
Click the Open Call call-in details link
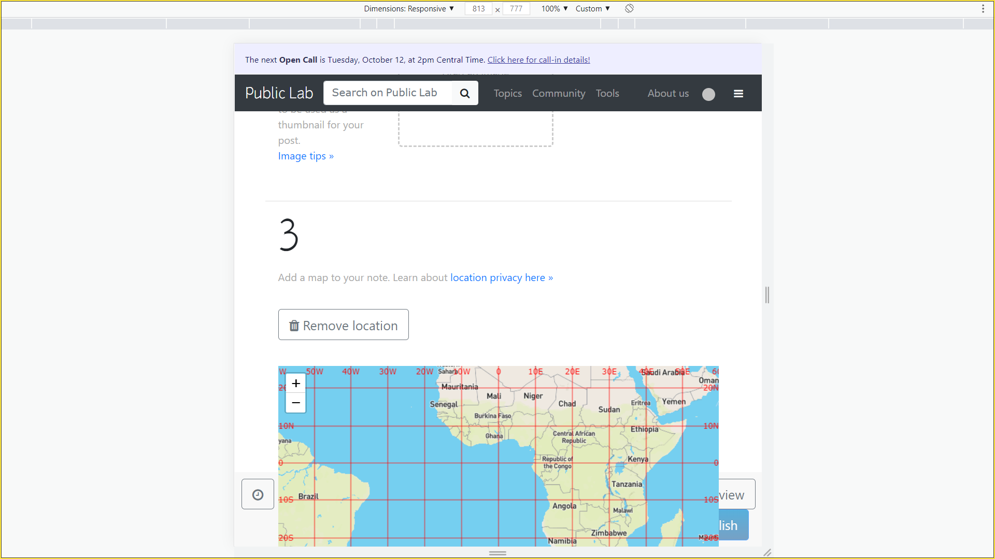click(537, 60)
